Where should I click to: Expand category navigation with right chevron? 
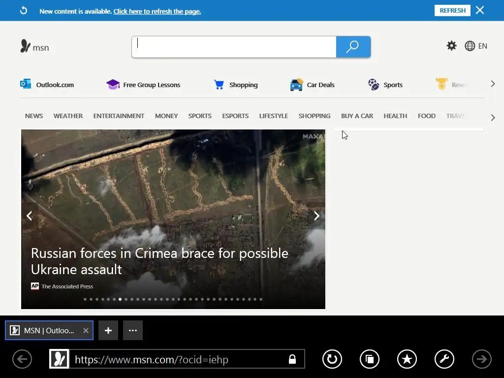[x=493, y=118]
